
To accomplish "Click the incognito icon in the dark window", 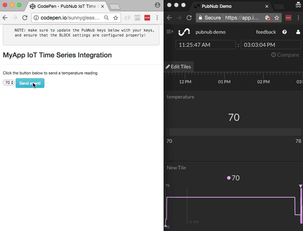I will point(298,5).
